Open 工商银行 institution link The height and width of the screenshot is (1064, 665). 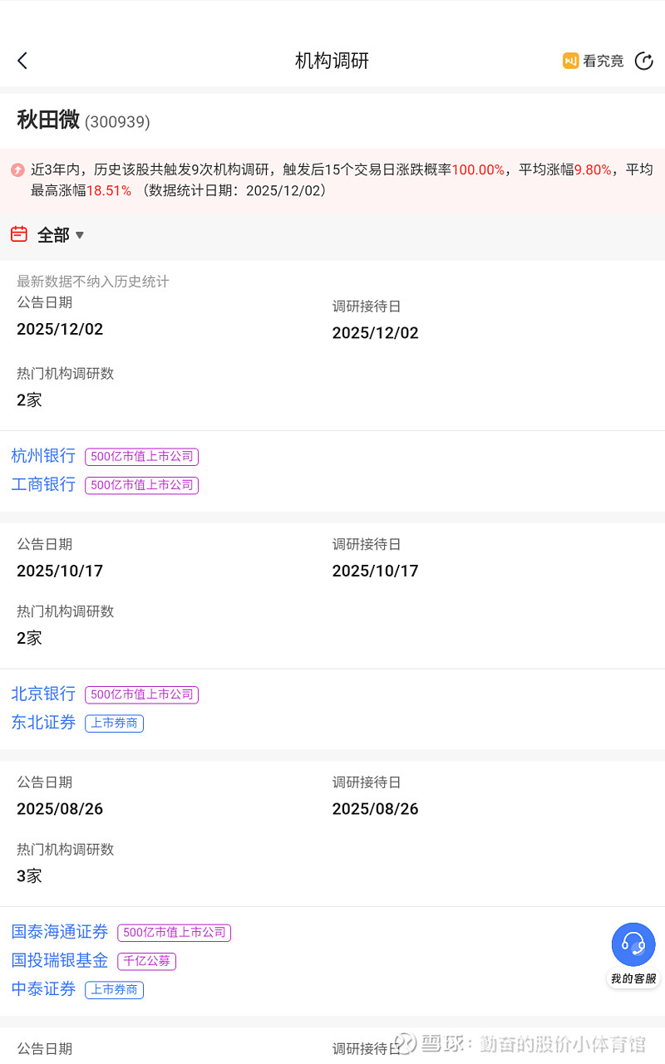coord(43,484)
